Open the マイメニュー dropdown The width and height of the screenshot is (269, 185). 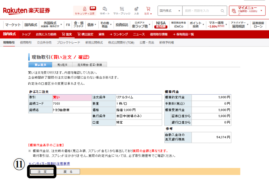[x=247, y=10]
